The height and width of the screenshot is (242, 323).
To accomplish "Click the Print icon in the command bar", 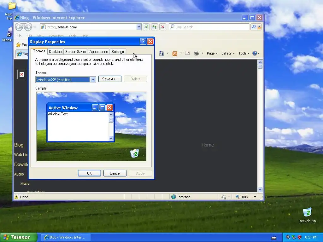I will coord(196,53).
